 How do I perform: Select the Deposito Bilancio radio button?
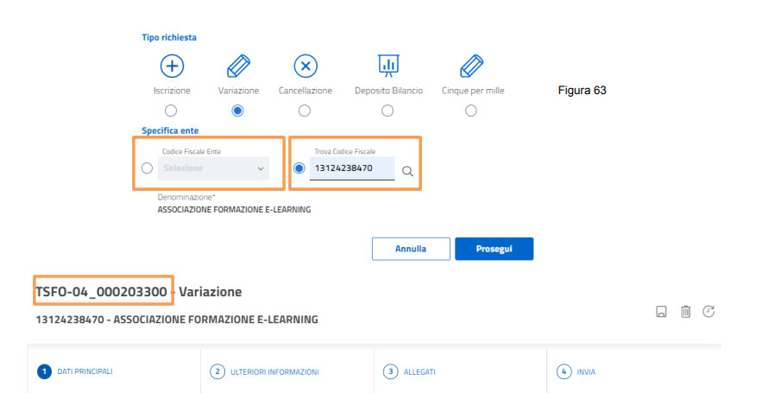click(387, 111)
